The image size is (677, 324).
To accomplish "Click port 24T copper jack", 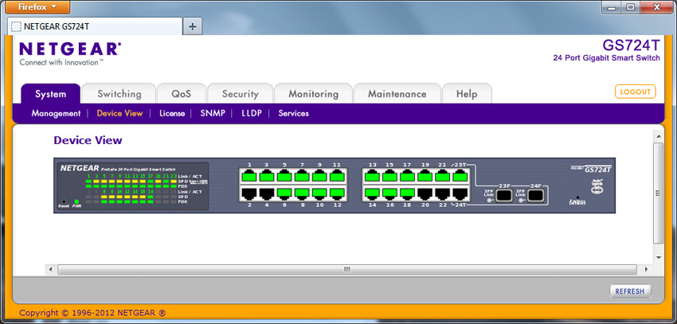I will click(x=460, y=193).
